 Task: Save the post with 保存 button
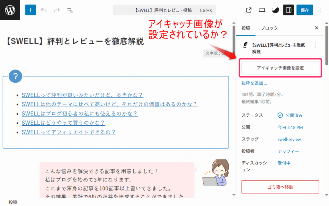point(305,10)
